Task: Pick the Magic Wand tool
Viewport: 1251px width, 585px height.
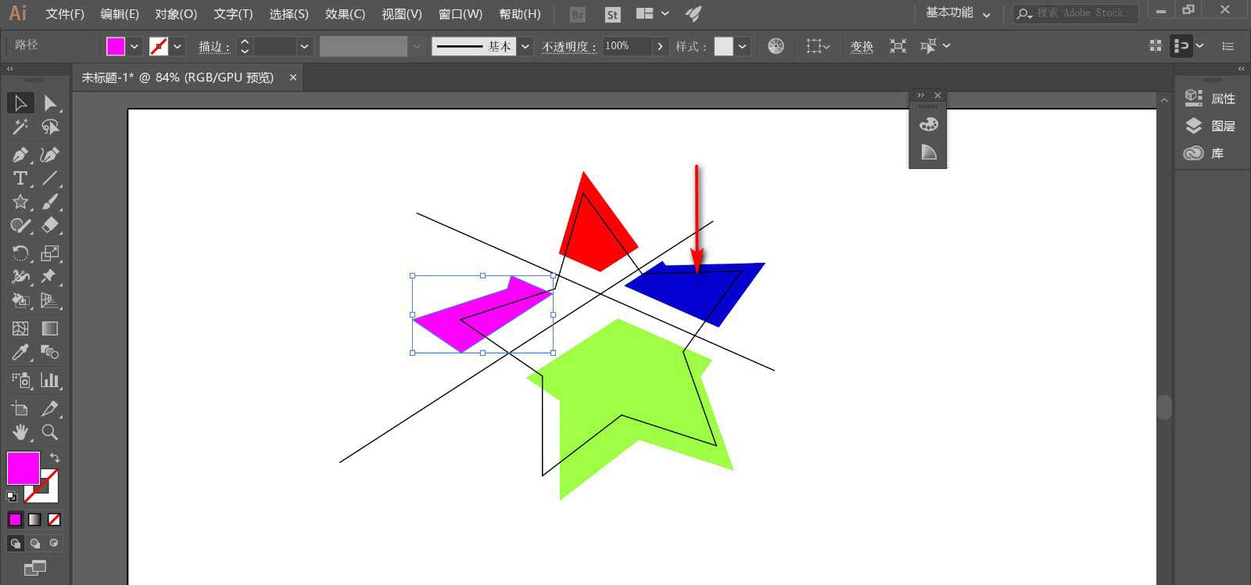Action: click(20, 127)
